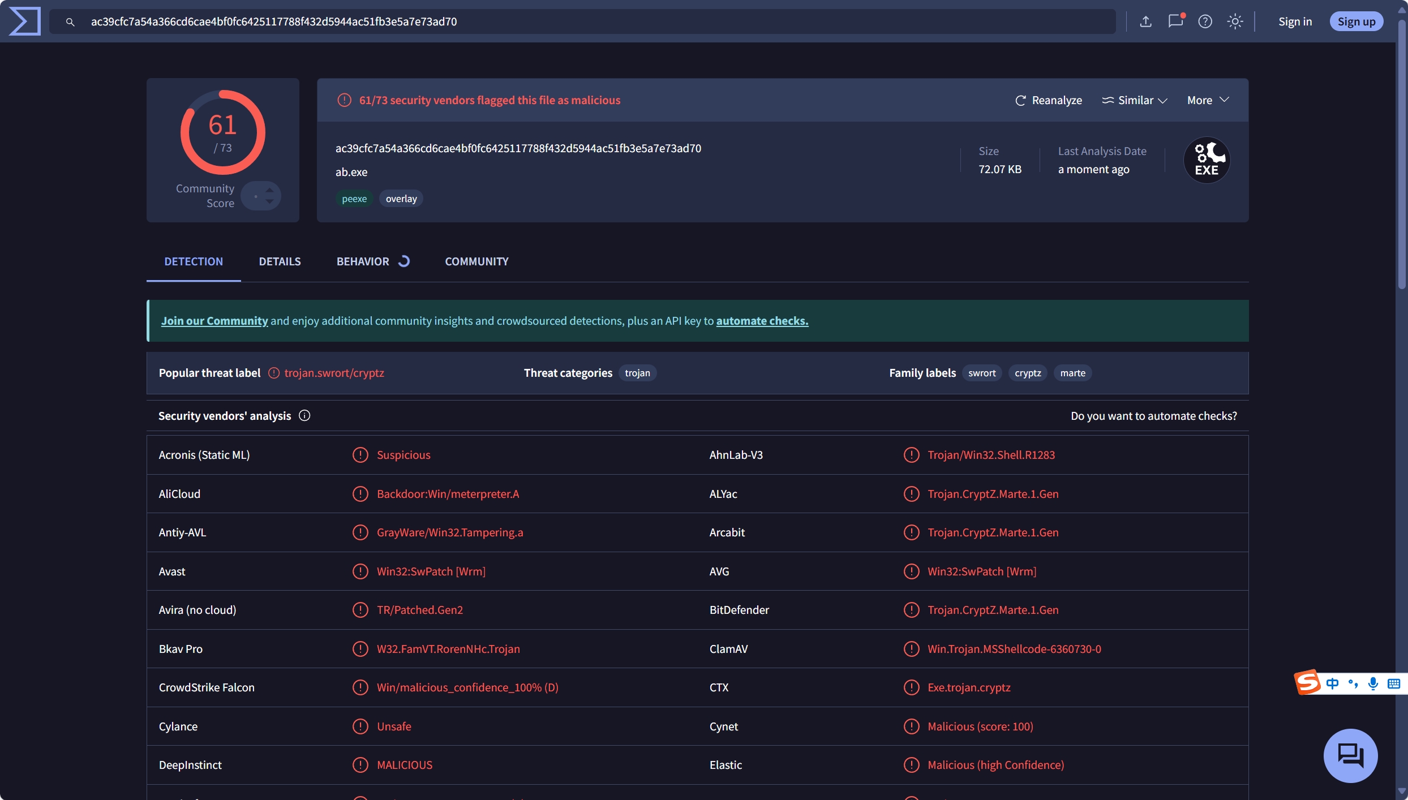Click the alert icon beside Exe.trojan.cryptz
The width and height of the screenshot is (1408, 800).
point(911,687)
